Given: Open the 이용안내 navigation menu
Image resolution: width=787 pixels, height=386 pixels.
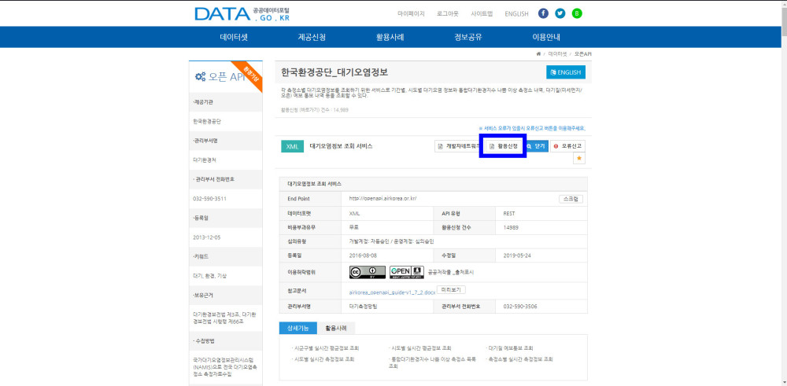Looking at the screenshot, I should coord(546,37).
